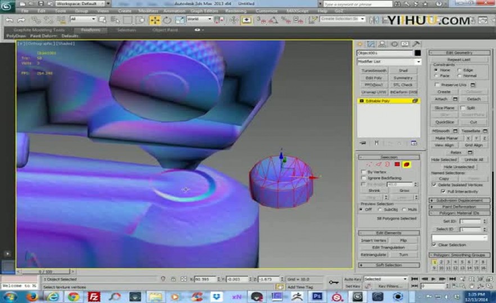The image size is (496, 303).
Task: Expand the Paint Deformation rollout
Action: (x=459, y=206)
